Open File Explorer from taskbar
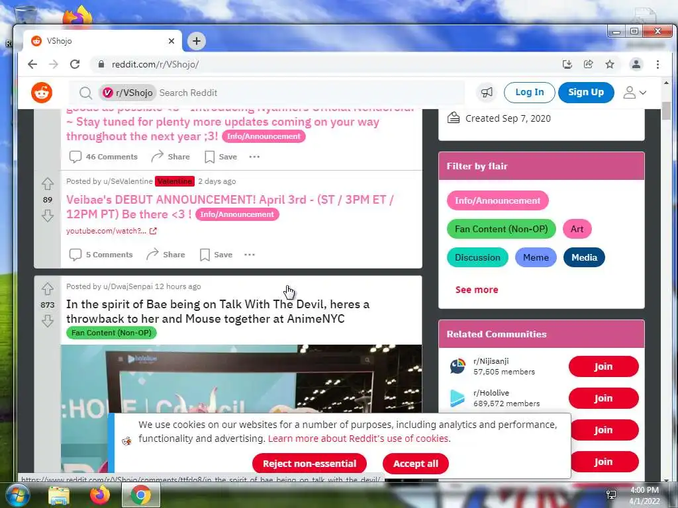The width and height of the screenshot is (678, 508). pyautogui.click(x=59, y=495)
